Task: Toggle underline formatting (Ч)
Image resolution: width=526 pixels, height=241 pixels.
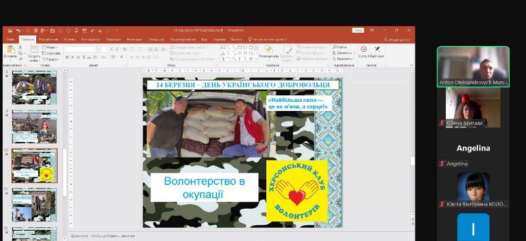Action: [78, 57]
